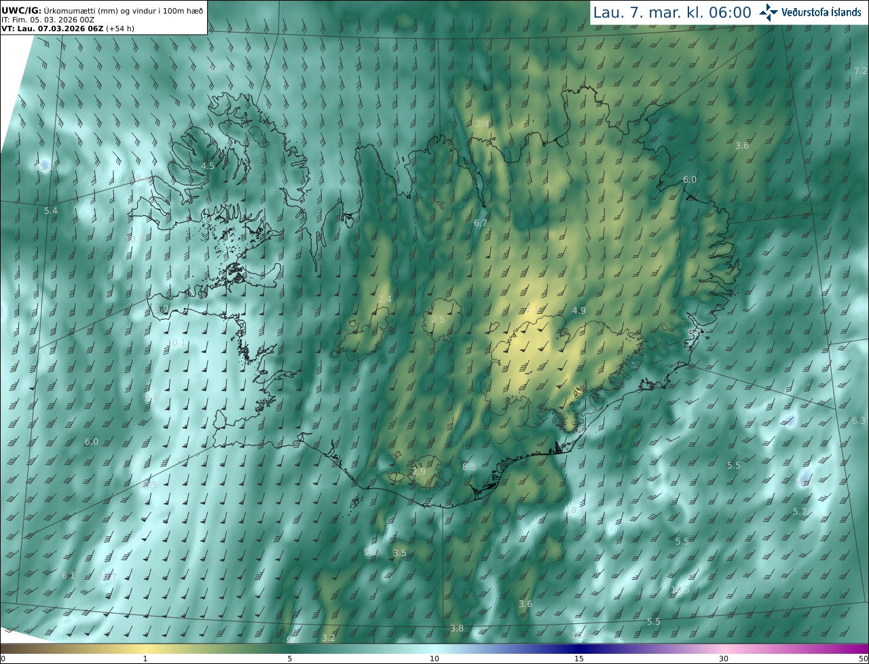Click the 7.2 value on the map
Viewport: 869px width, 664px height.
860,71
